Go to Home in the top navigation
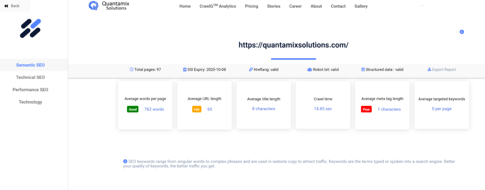Viewport: 485px width, 190px height. tap(185, 6)
